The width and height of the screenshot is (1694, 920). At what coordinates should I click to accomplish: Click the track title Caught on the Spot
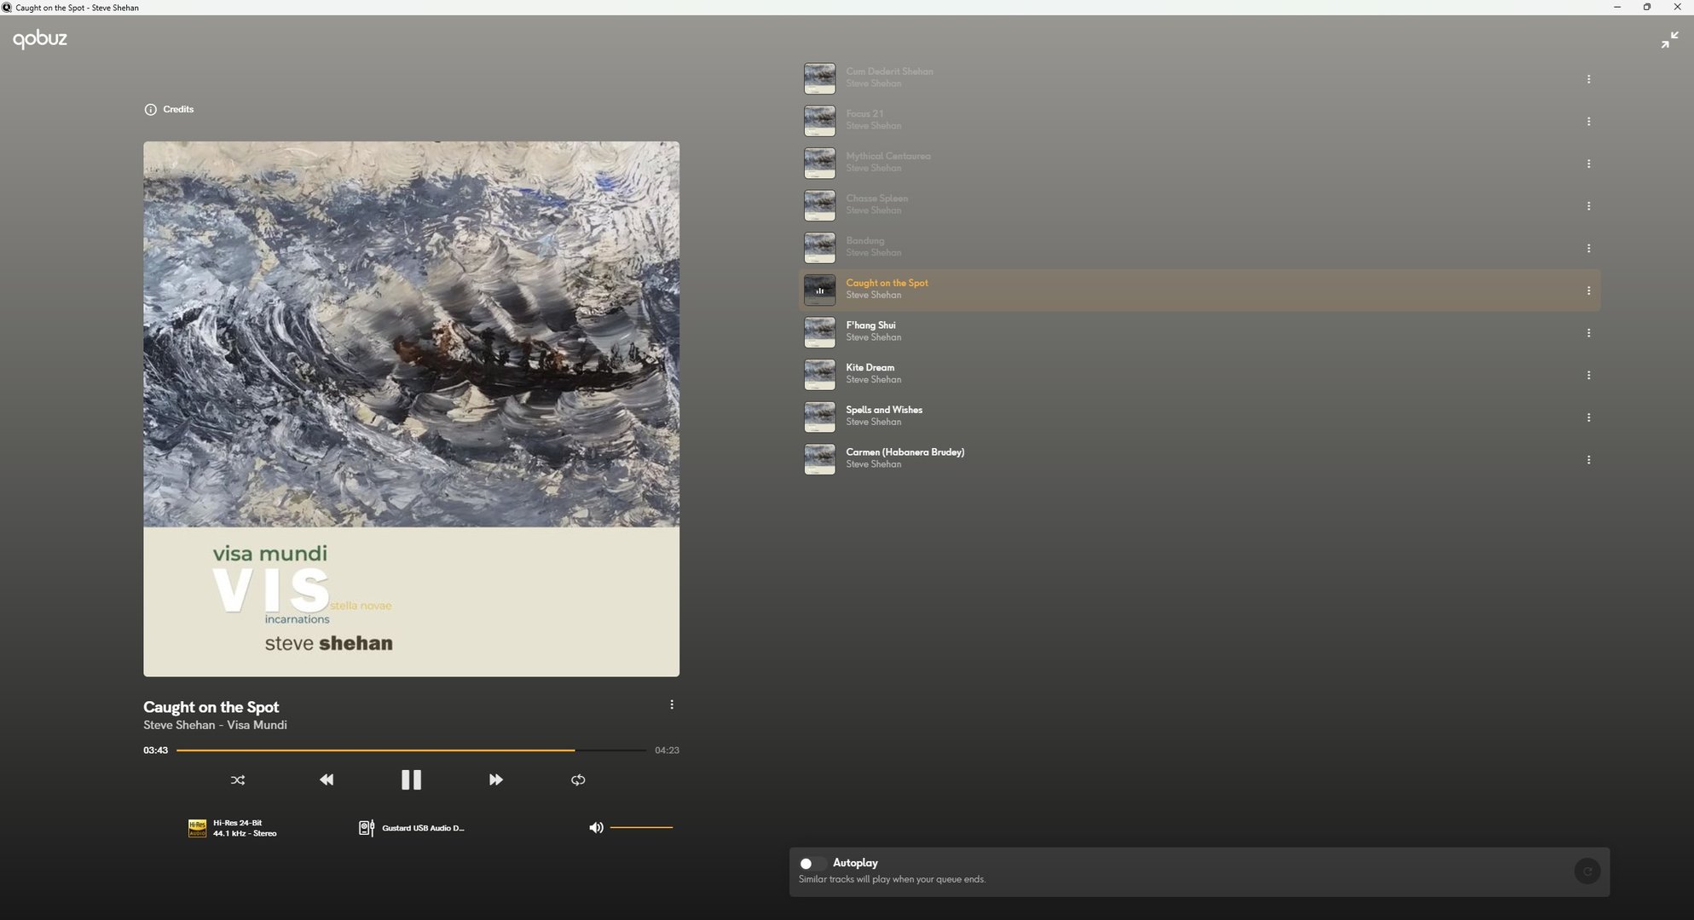[211, 707]
